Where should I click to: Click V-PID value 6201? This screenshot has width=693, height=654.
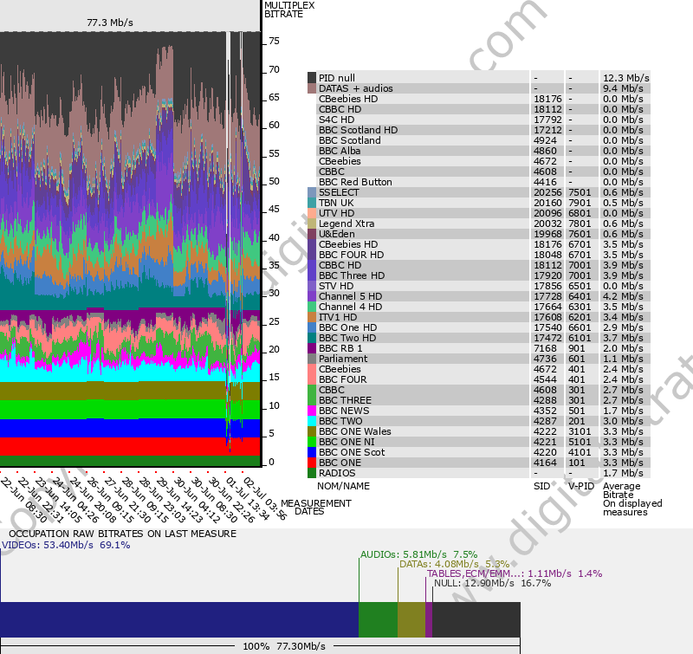click(580, 317)
